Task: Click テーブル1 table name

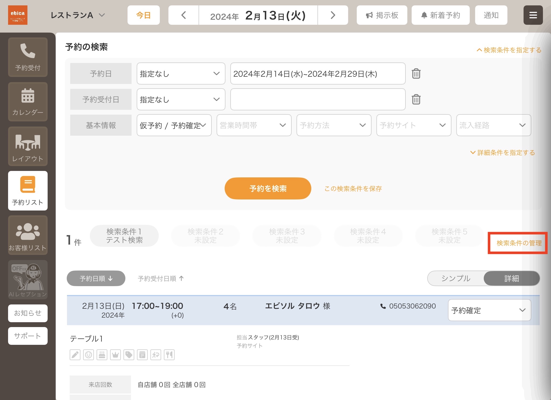Action: tap(86, 339)
